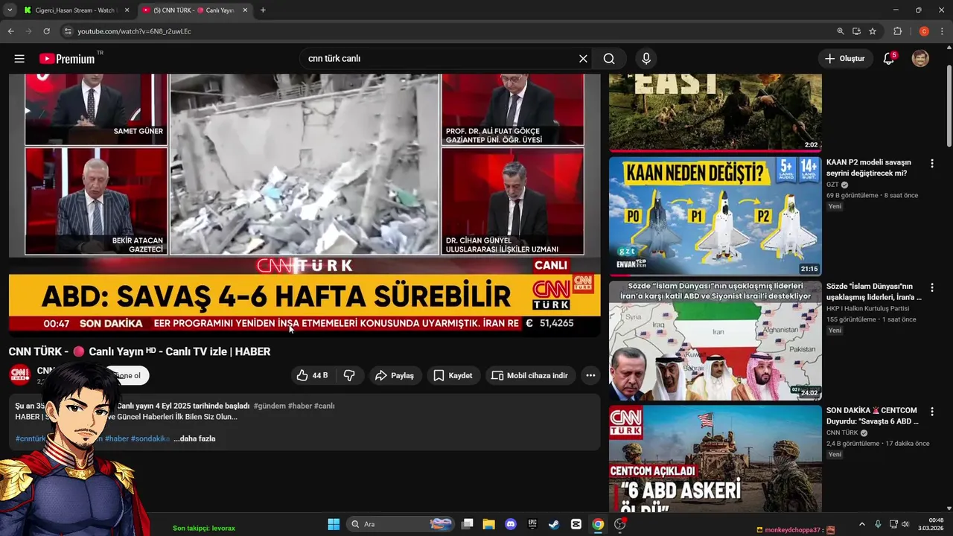Open Task View on taskbar
This screenshot has height=536, width=953.
467,524
